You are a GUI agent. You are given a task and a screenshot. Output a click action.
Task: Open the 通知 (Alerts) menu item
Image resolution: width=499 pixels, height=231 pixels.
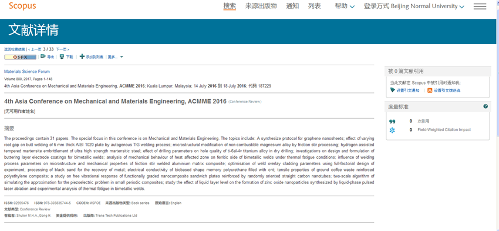coord(292,6)
